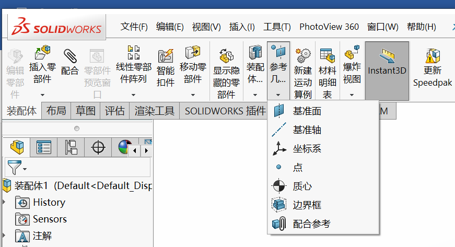The height and width of the screenshot is (247, 455).
Task: Open filter funnel dropdown arrow
Action: 25,169
